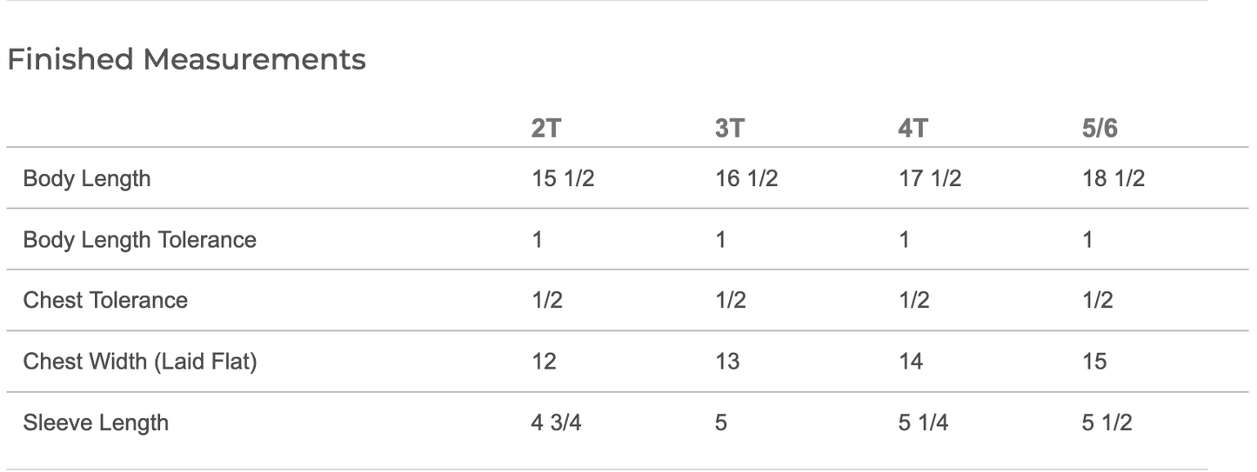Click the 17 1/2 body length value
1257x472 pixels.
point(930,178)
